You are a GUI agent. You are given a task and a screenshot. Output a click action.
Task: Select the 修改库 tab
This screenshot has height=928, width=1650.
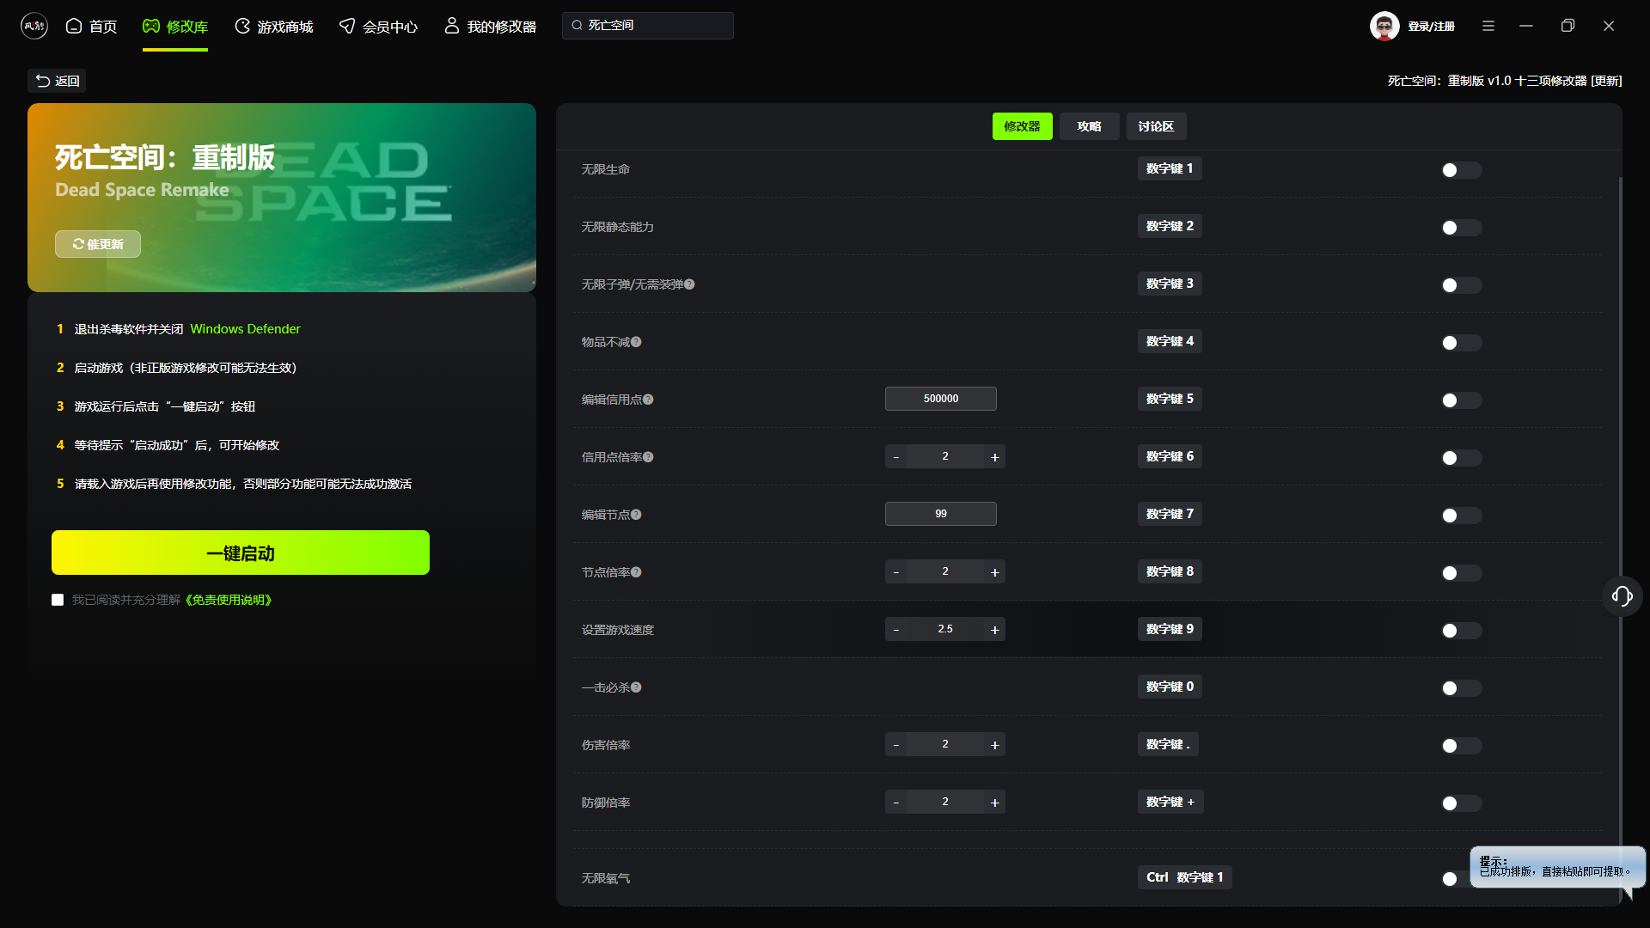[175, 27]
